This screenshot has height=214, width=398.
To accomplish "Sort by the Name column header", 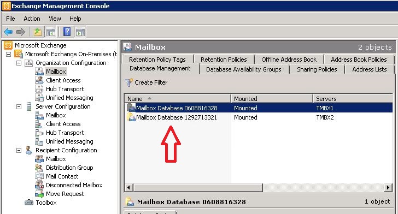I will 178,99.
